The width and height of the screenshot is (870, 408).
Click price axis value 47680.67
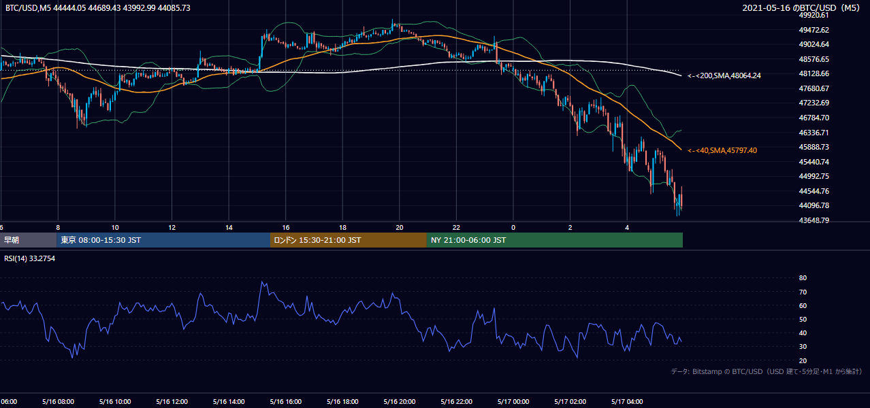click(814, 88)
